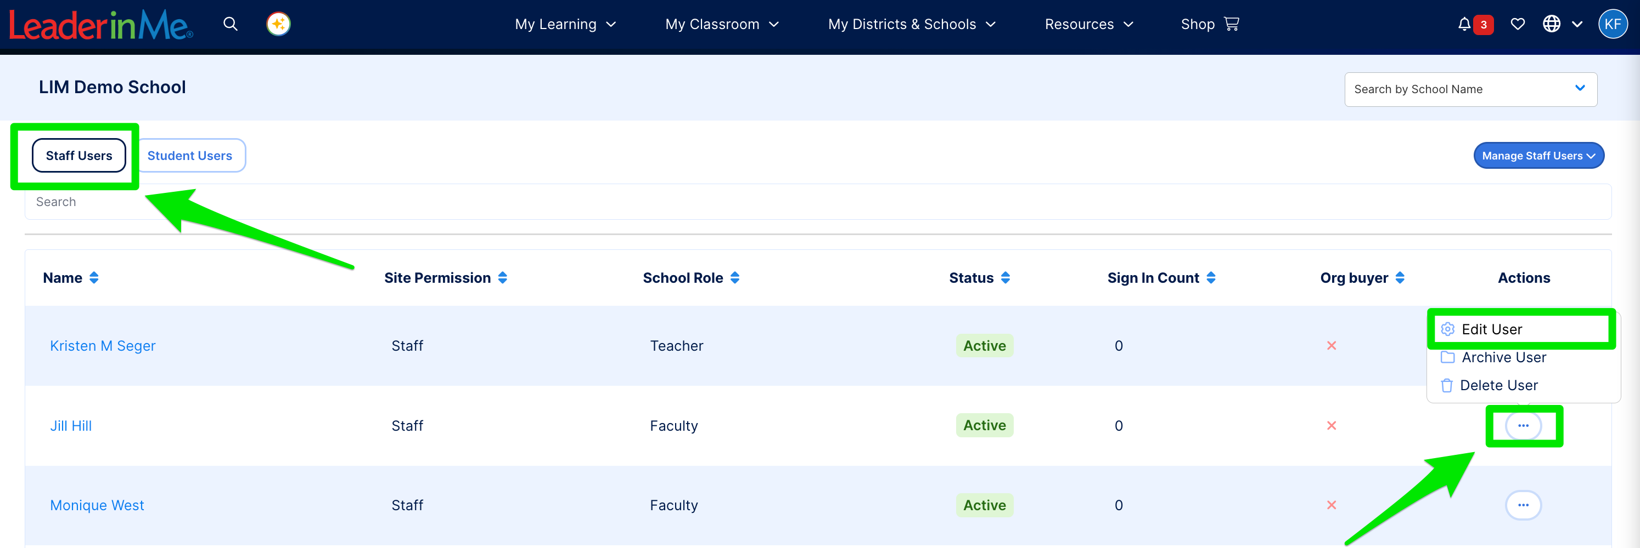1640x548 pixels.
Task: Switch to Staff Users tab
Action: [x=79, y=156]
